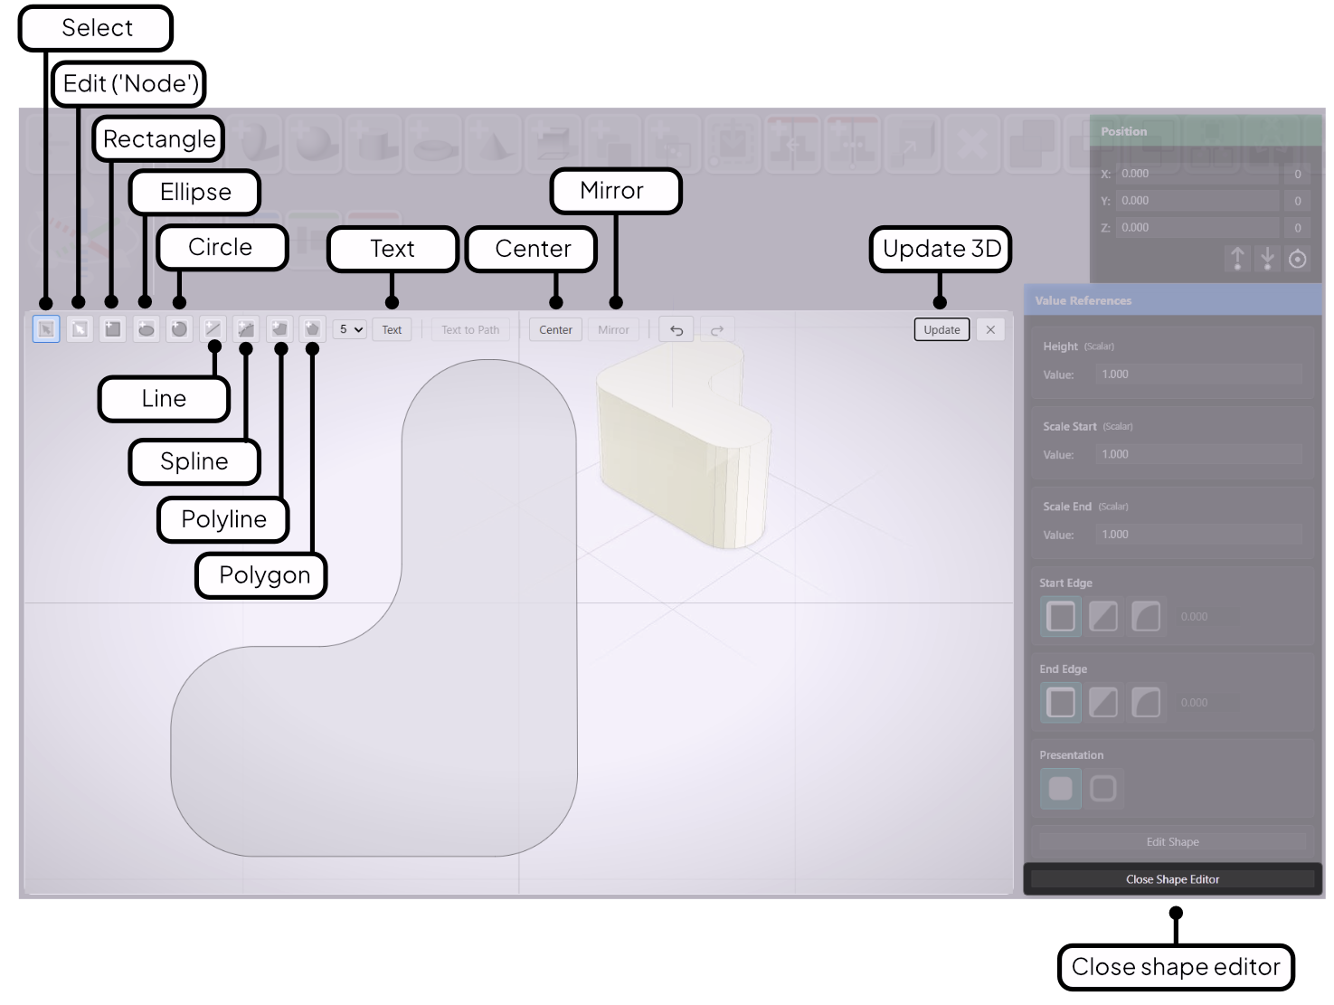This screenshot has width=1334, height=1005.
Task: Select the Select arrow tool
Action: pyautogui.click(x=45, y=329)
